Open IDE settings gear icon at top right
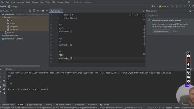The width and height of the screenshot is (194, 109). click(193, 6)
